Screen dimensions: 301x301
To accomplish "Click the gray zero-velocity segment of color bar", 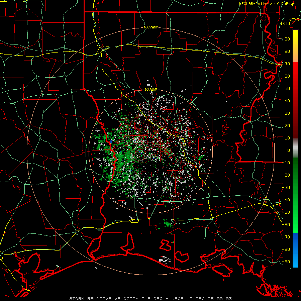I will pos(295,148).
